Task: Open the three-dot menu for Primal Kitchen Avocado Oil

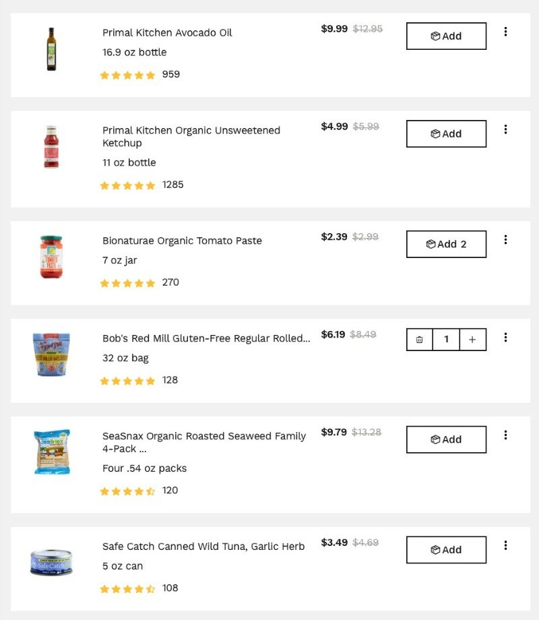Action: click(x=505, y=32)
